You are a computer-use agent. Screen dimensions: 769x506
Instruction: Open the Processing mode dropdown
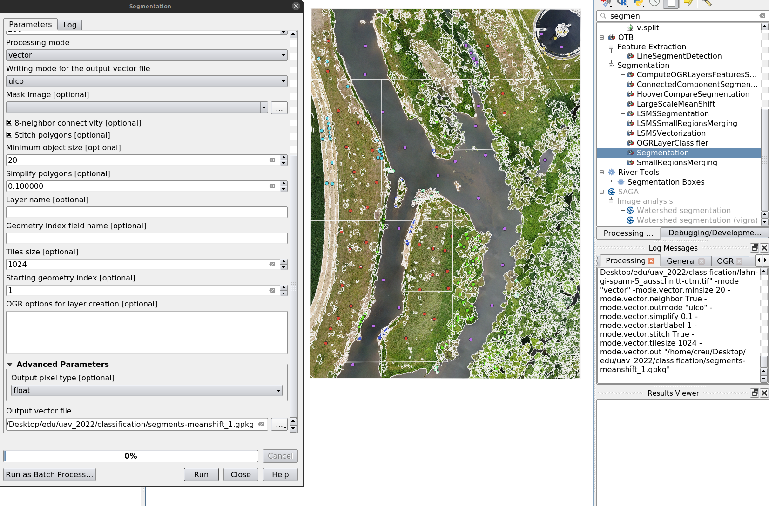point(147,55)
